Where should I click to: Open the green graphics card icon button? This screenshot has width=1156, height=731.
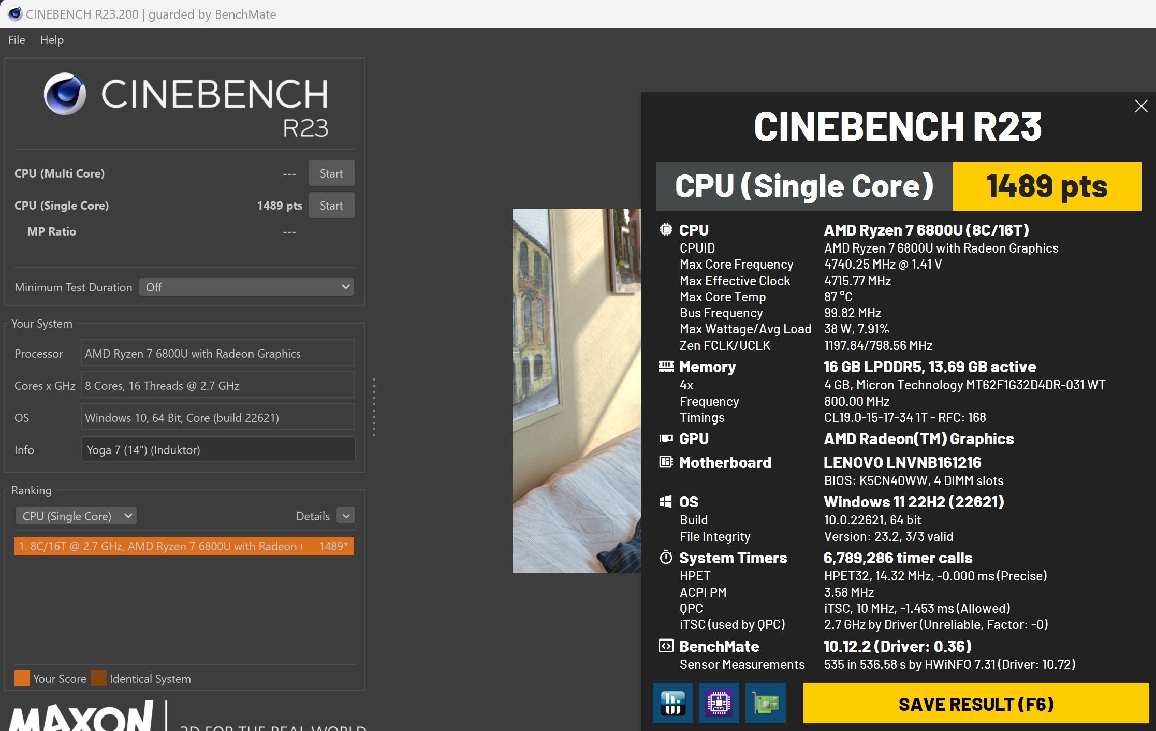tap(765, 703)
